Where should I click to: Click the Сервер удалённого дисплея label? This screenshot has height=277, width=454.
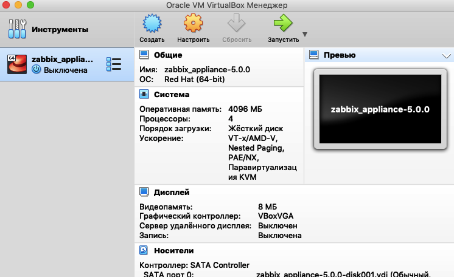click(x=195, y=226)
